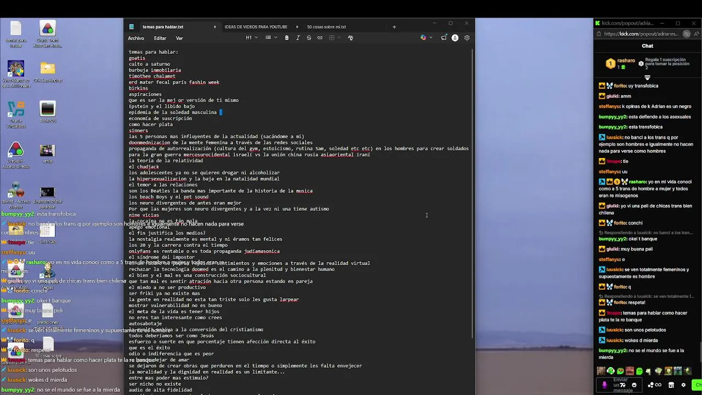Select the first emote in Kick emote row
Screen dimensions: 702x395
601,371
